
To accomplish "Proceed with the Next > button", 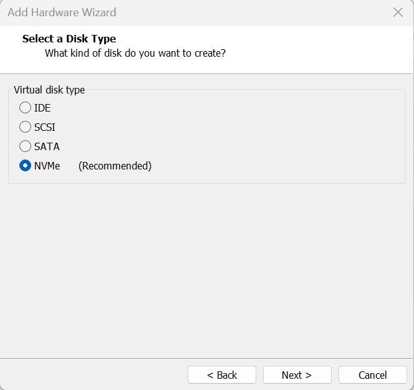I will (x=297, y=374).
